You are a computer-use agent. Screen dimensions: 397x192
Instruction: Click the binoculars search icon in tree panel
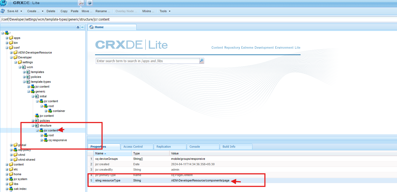(x=78, y=27)
